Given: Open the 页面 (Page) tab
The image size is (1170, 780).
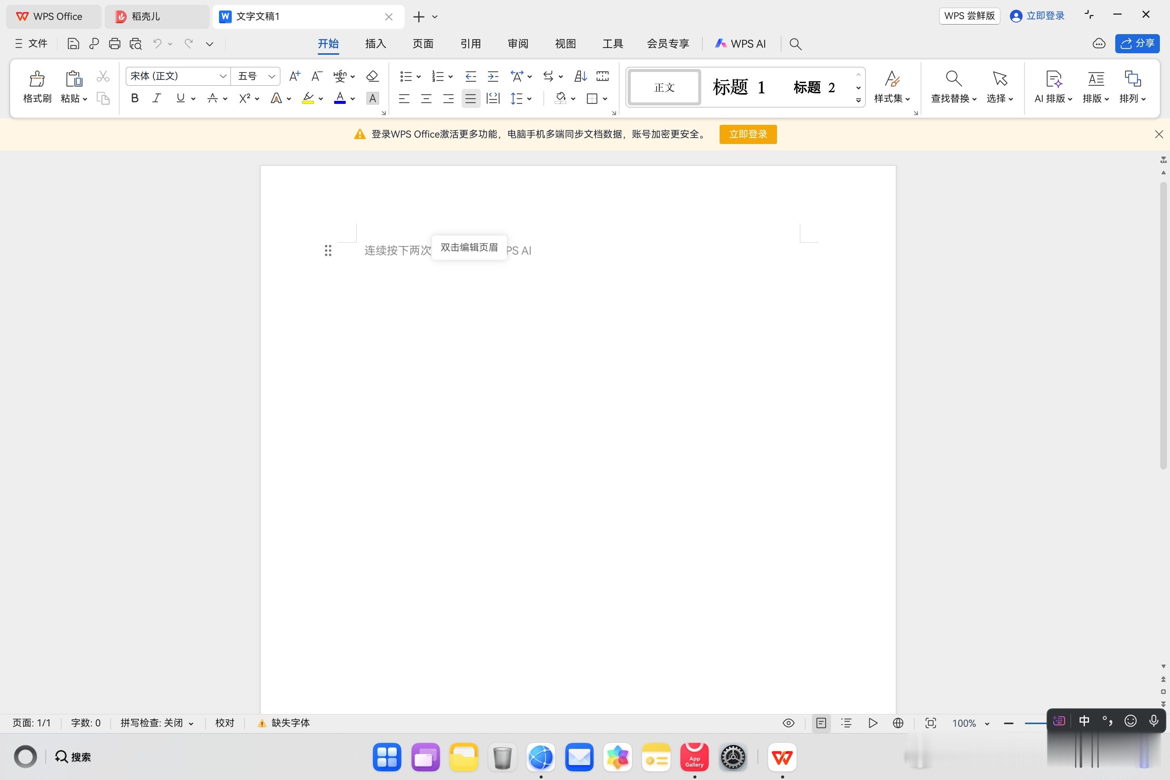Looking at the screenshot, I should point(423,44).
